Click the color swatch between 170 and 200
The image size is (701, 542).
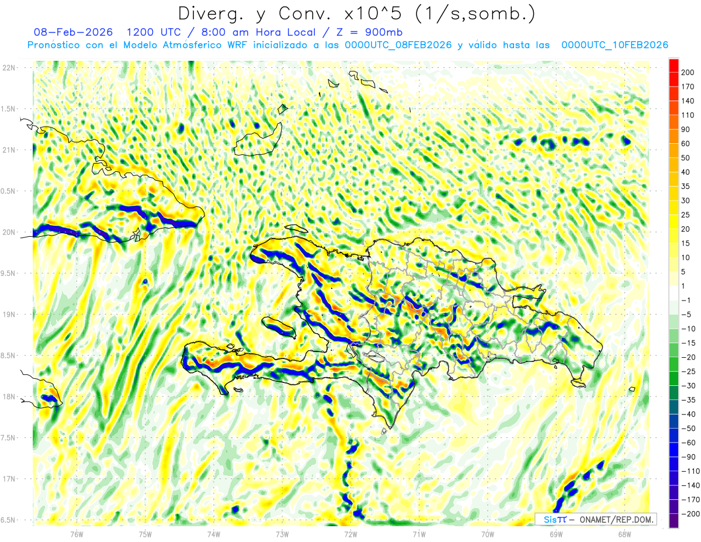[674, 80]
